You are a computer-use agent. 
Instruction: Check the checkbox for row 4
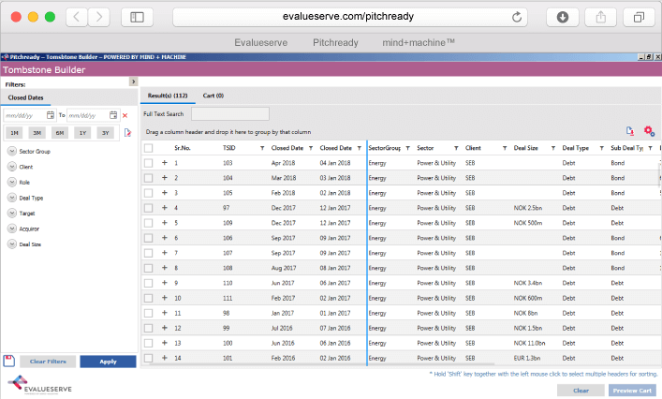[148, 208]
